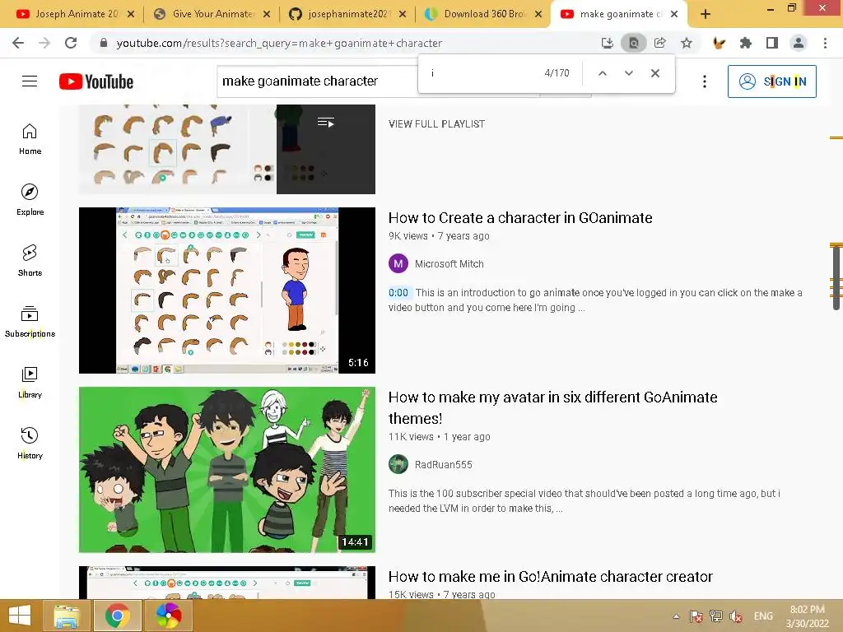Open the 14:41 green thumbnail video
Viewport: 843px width, 632px height.
coord(227,470)
